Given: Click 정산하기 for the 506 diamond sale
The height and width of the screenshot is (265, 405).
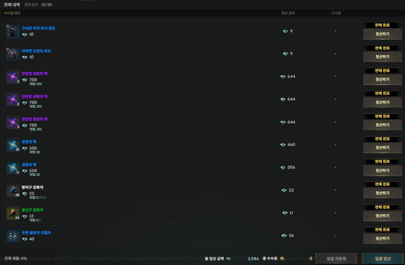Looking at the screenshot, I should [382, 170].
